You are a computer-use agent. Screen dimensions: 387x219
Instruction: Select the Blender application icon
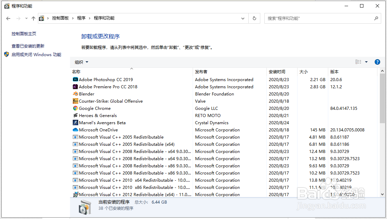[x=75, y=94]
